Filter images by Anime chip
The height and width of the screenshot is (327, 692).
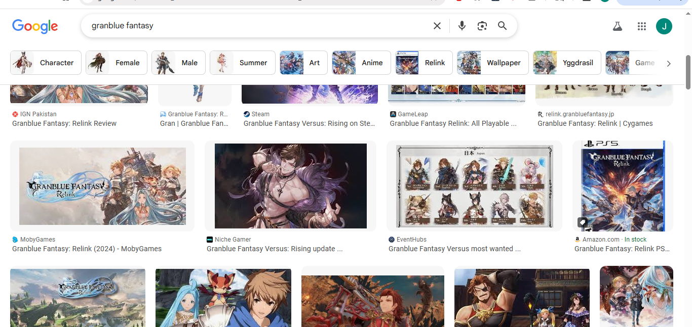(x=362, y=63)
